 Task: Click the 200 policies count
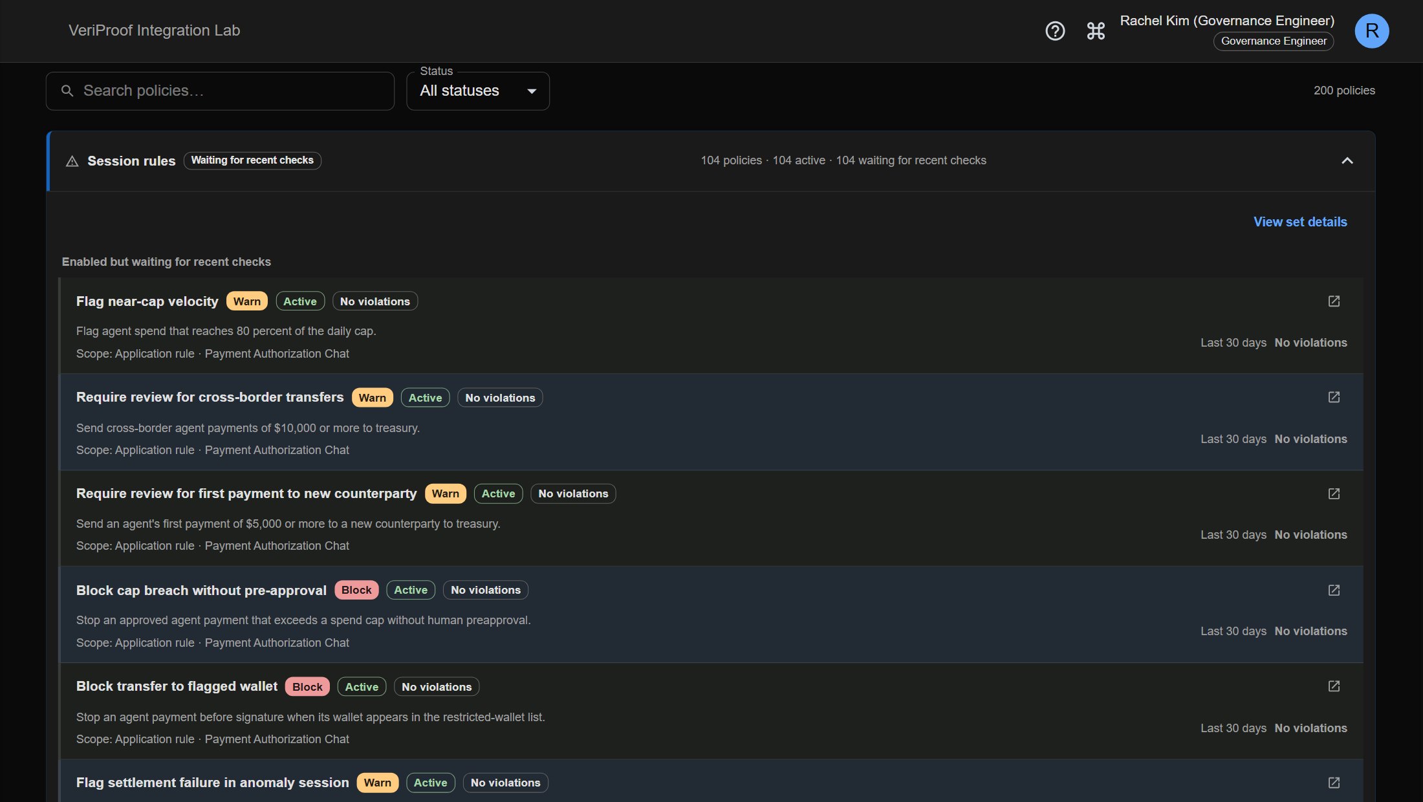[x=1344, y=91]
